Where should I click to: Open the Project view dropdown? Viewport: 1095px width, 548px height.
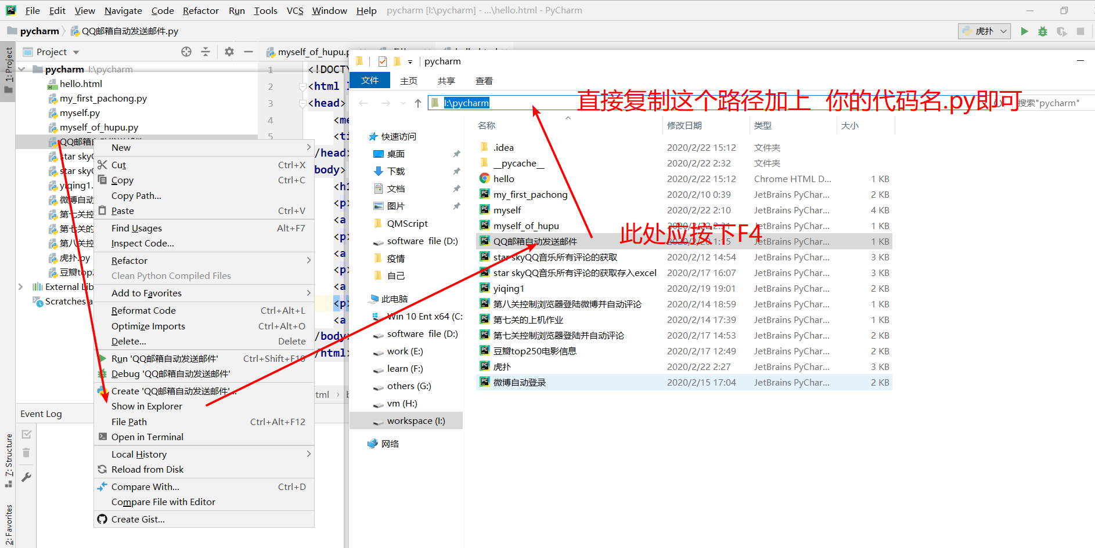point(76,52)
